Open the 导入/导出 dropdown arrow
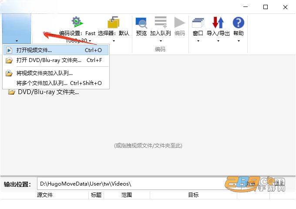The height and width of the screenshot is (209, 296). click(218, 41)
